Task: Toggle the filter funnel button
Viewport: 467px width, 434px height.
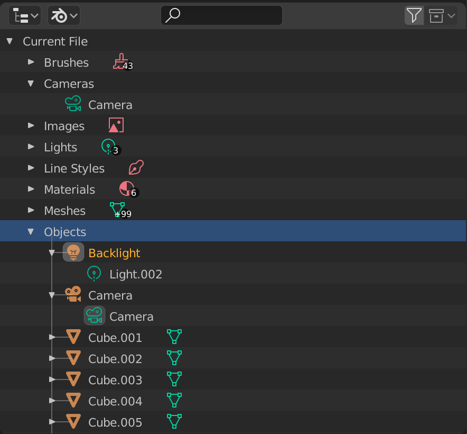Action: click(414, 15)
